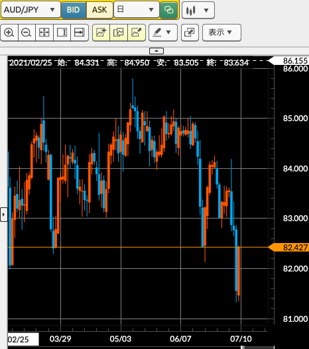
Task: Click the 86.155 top price marker
Action: [x=289, y=60]
